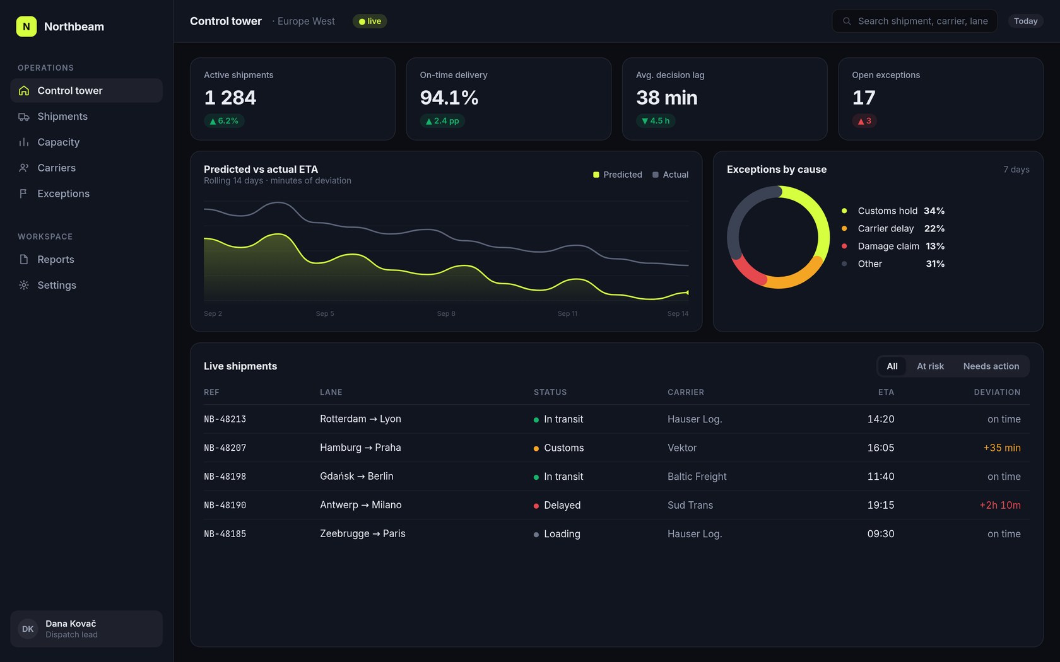Click the green live status badge
The width and height of the screenshot is (1060, 662).
[x=370, y=21]
